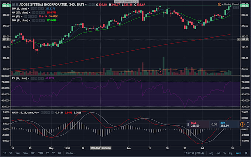Click the SELL 258.59 button
The height and width of the screenshot is (157, 251).
[x=199, y=124]
